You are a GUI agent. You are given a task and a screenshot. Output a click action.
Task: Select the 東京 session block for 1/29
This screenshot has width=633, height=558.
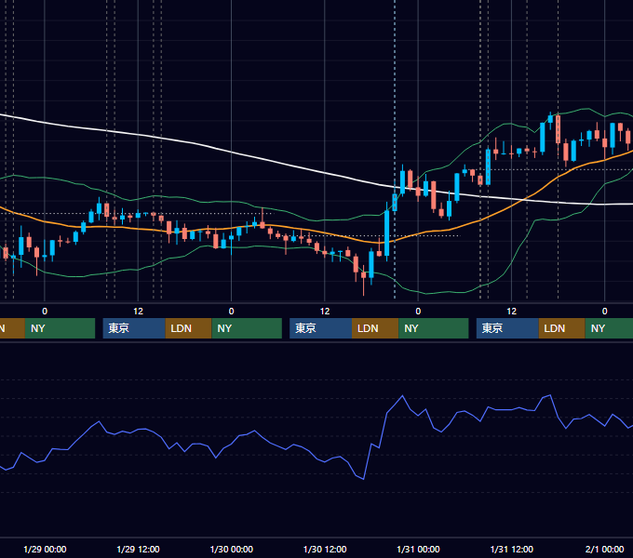click(134, 328)
